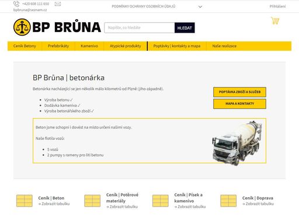This screenshot has width=299, height=224.
Task: Click Poptávka zboží a služeb button
Action: (x=239, y=92)
